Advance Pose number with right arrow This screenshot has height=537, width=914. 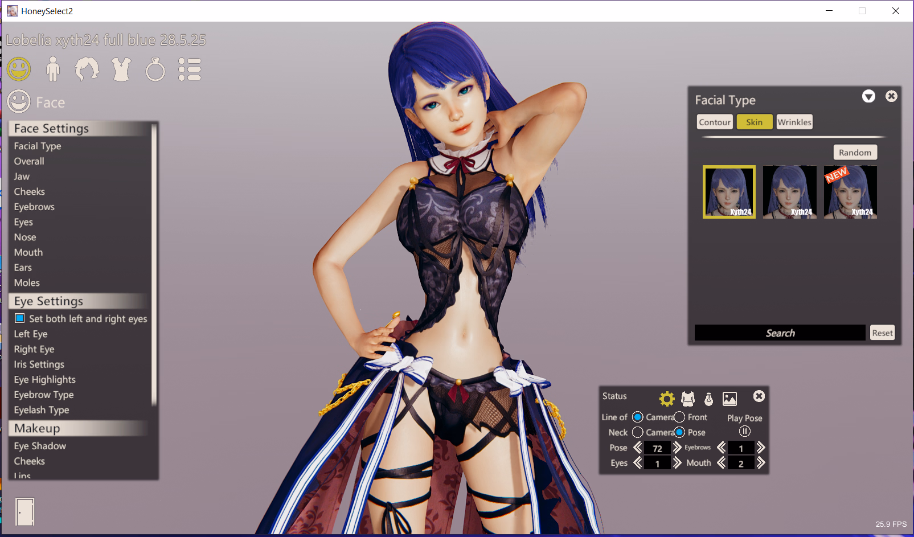[677, 448]
